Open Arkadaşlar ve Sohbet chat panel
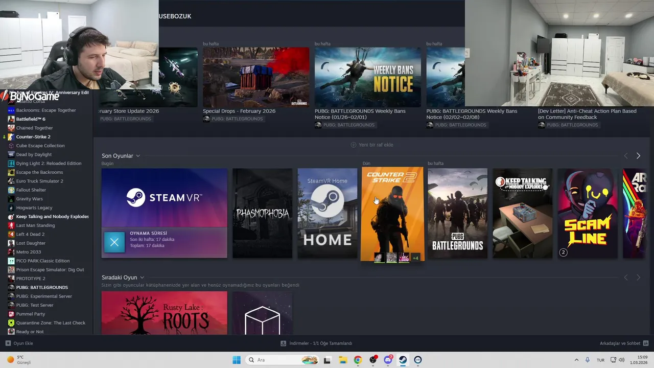Image resolution: width=654 pixels, height=368 pixels. click(x=620, y=343)
